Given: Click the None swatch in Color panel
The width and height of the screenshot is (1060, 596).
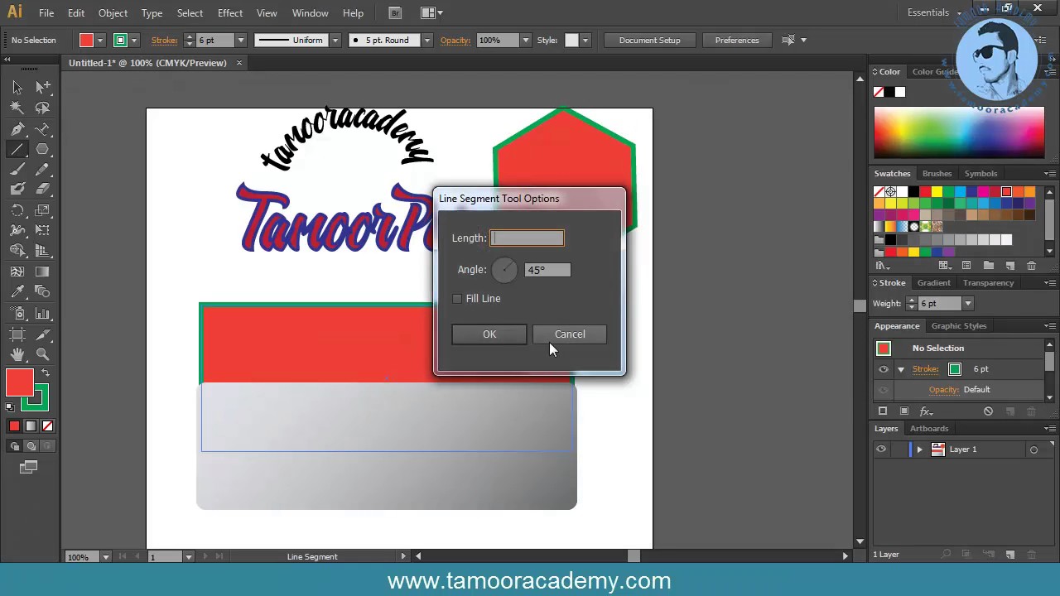Looking at the screenshot, I should click(879, 92).
